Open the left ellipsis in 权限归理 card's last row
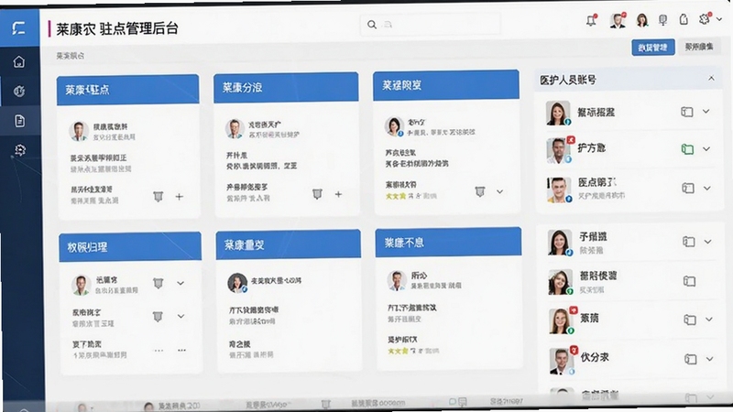Viewport: 733px width, 412px height. point(159,350)
